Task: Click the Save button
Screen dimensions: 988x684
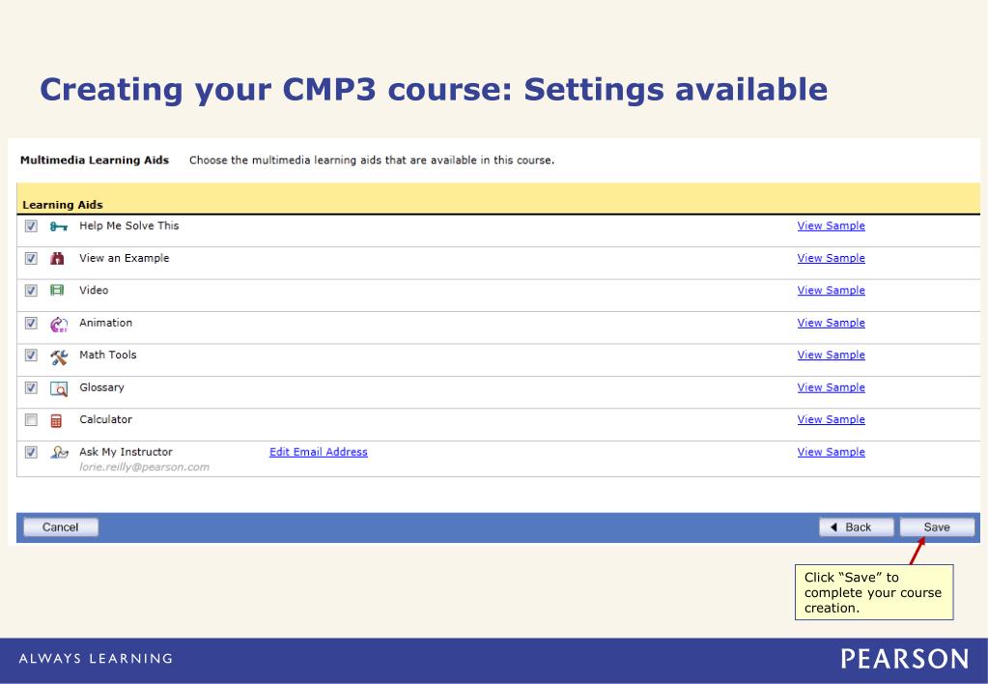Action: pos(937,527)
